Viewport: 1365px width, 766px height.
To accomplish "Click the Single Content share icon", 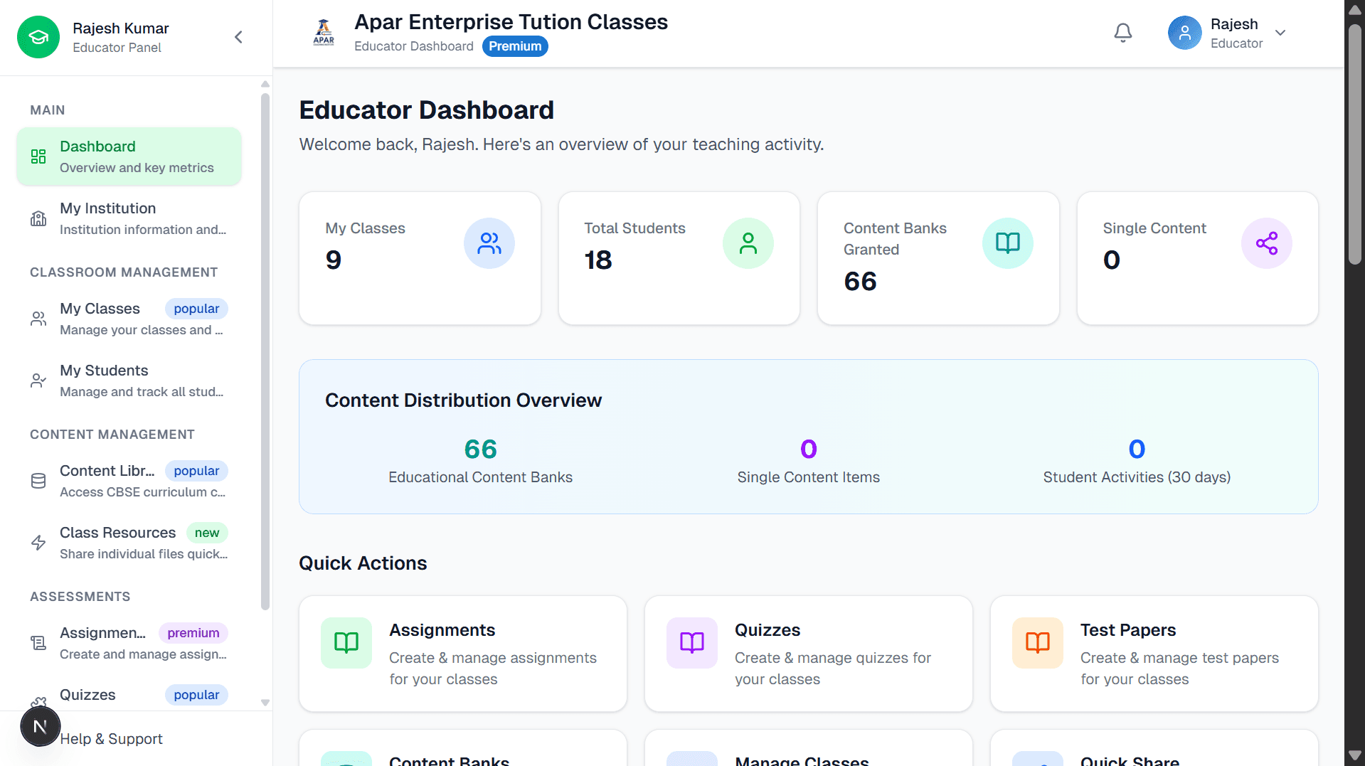I will tap(1267, 243).
